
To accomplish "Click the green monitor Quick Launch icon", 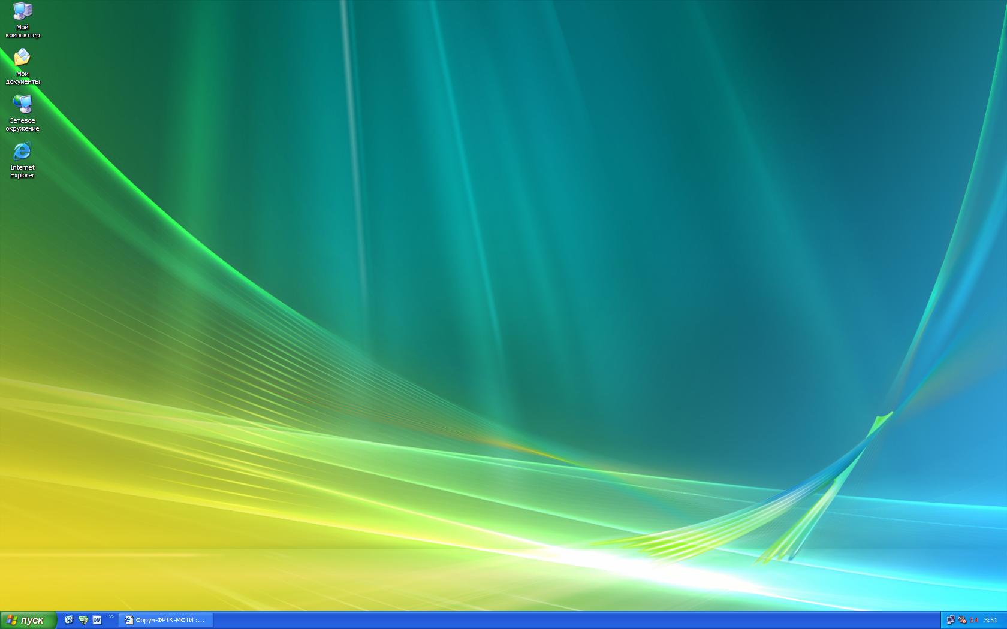I will coord(83,620).
